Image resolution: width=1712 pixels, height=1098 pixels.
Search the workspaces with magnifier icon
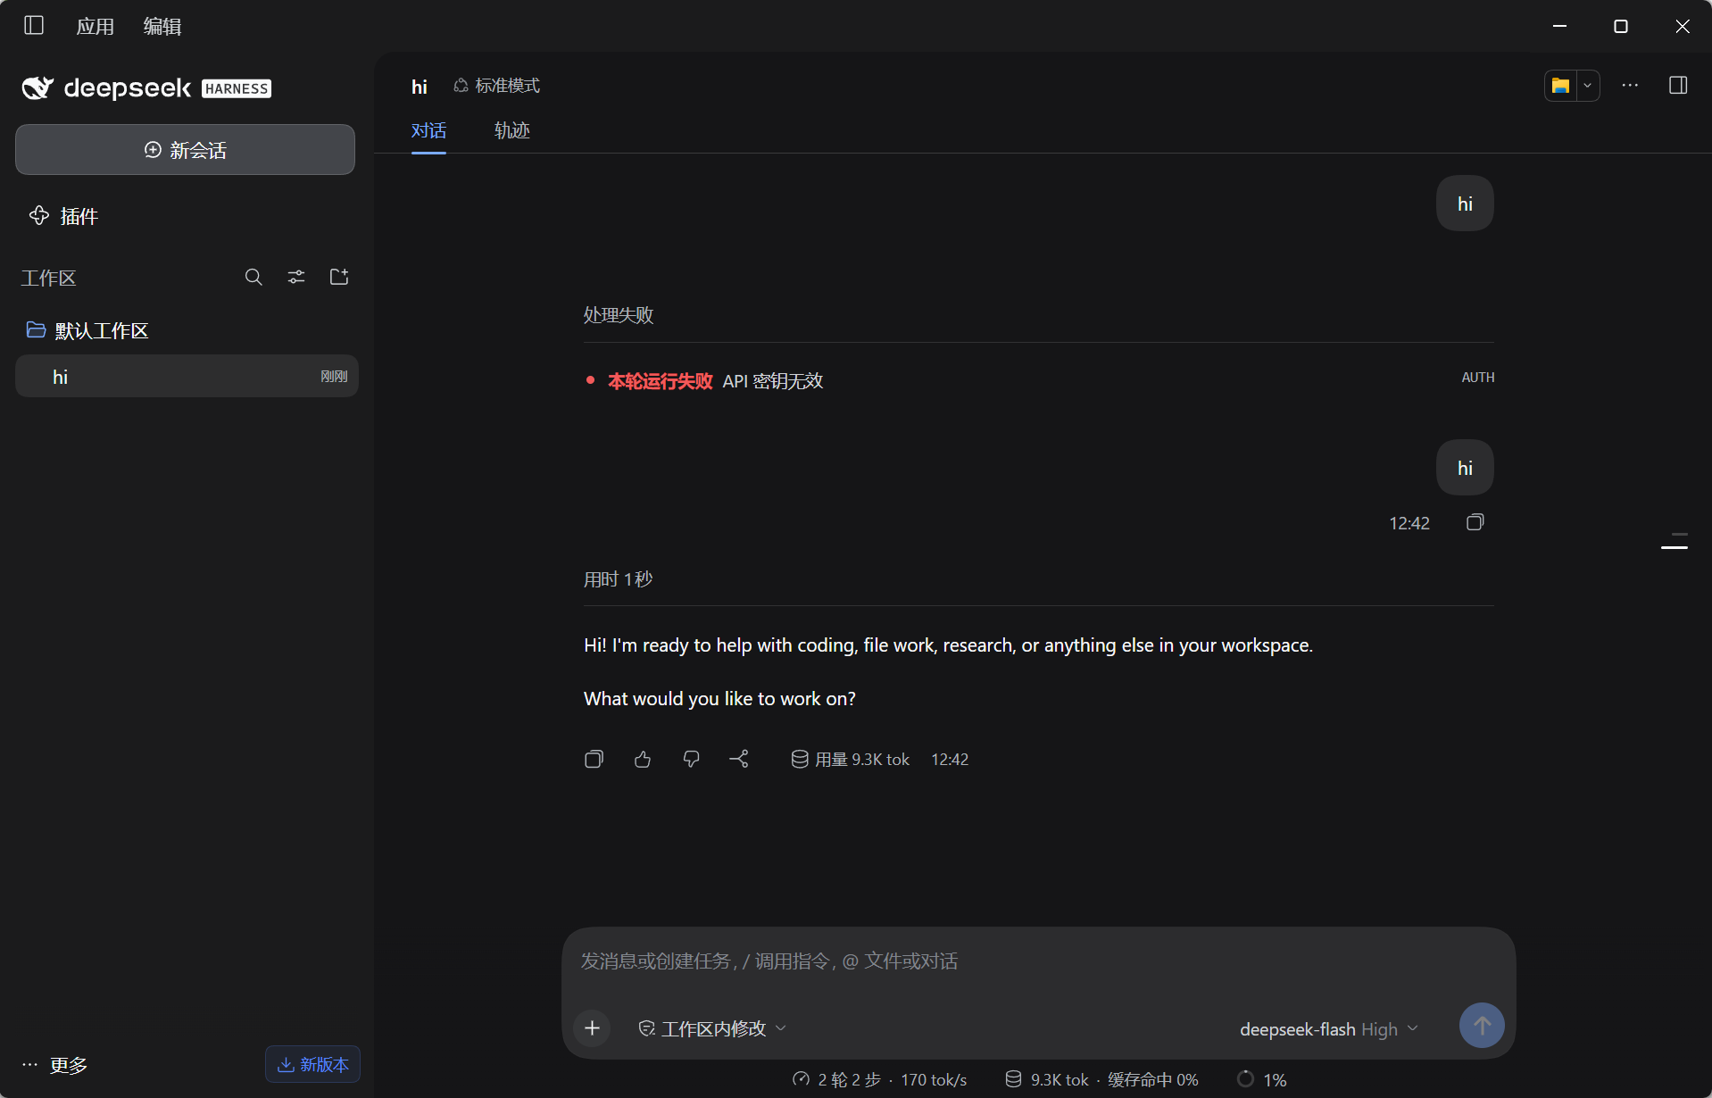point(253,277)
